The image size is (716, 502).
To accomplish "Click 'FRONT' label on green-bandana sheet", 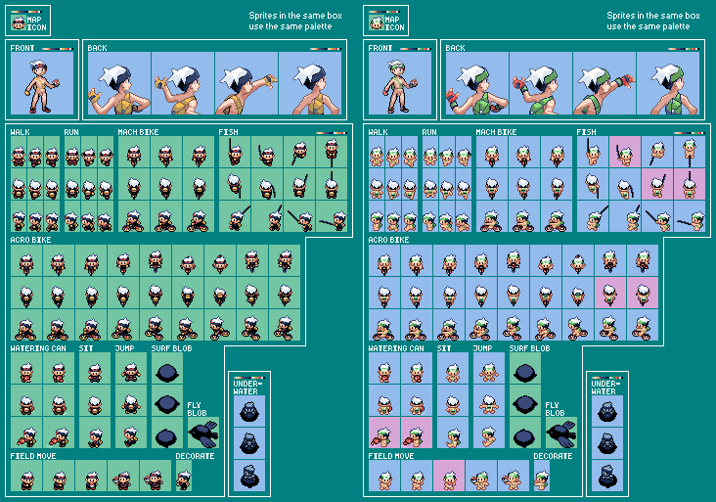I will click(x=380, y=48).
